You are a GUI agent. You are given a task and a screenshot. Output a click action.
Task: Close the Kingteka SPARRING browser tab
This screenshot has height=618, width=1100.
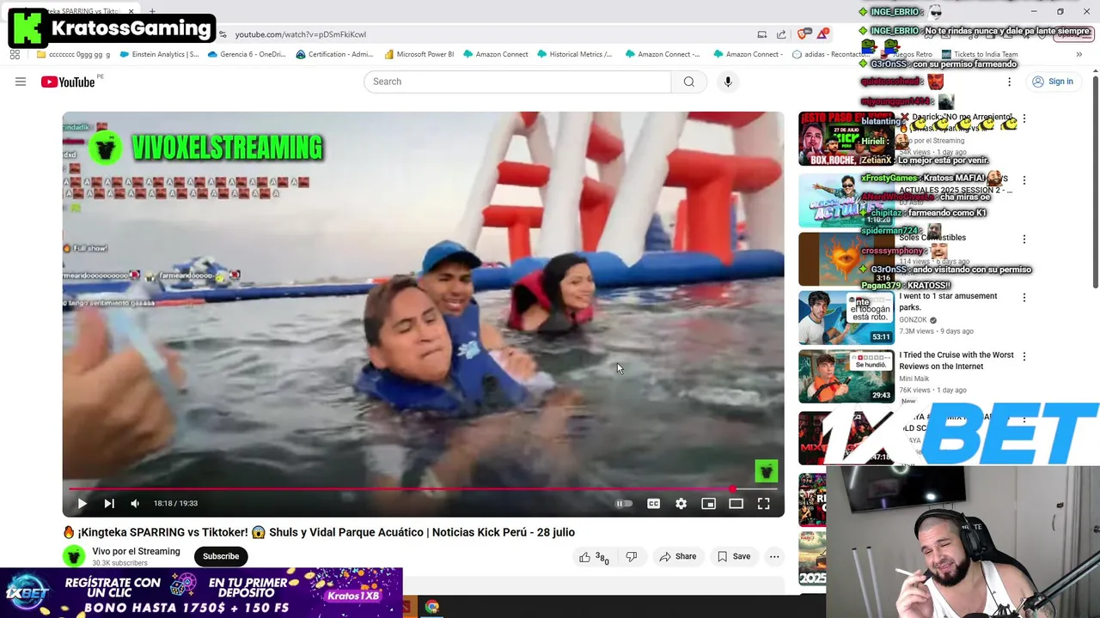point(131,11)
